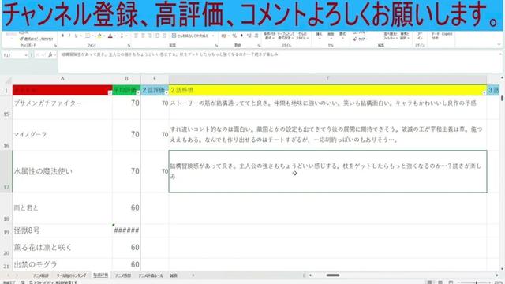Increase indent in the alignment group

tap(165, 35)
